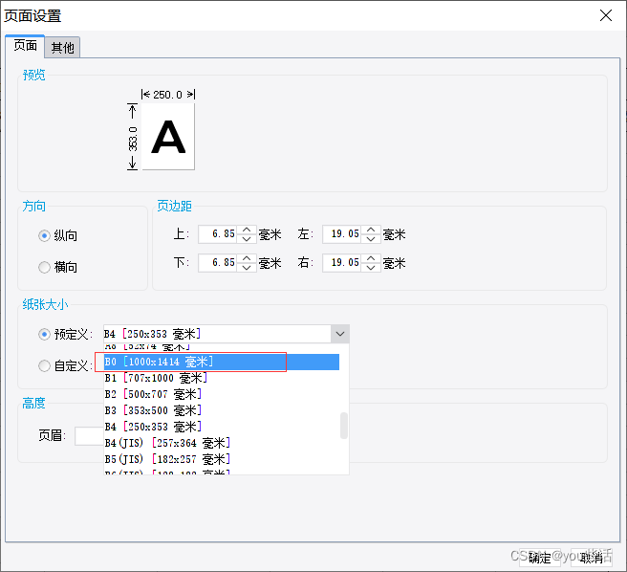Choose the 预定义 paper size radio button
The width and height of the screenshot is (627, 572).
[x=44, y=334]
